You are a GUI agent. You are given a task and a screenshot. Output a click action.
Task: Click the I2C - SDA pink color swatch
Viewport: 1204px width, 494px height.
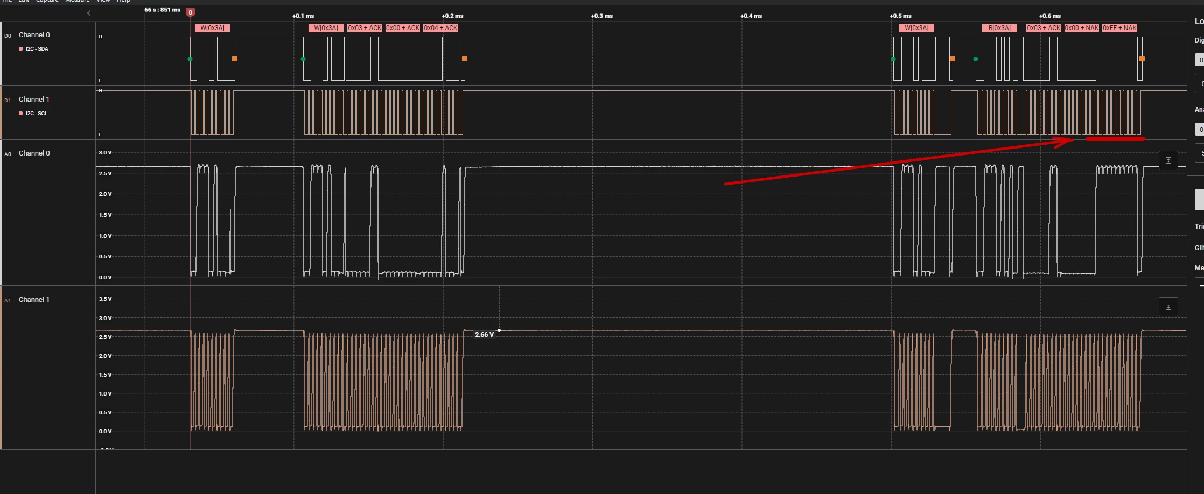tap(20, 49)
